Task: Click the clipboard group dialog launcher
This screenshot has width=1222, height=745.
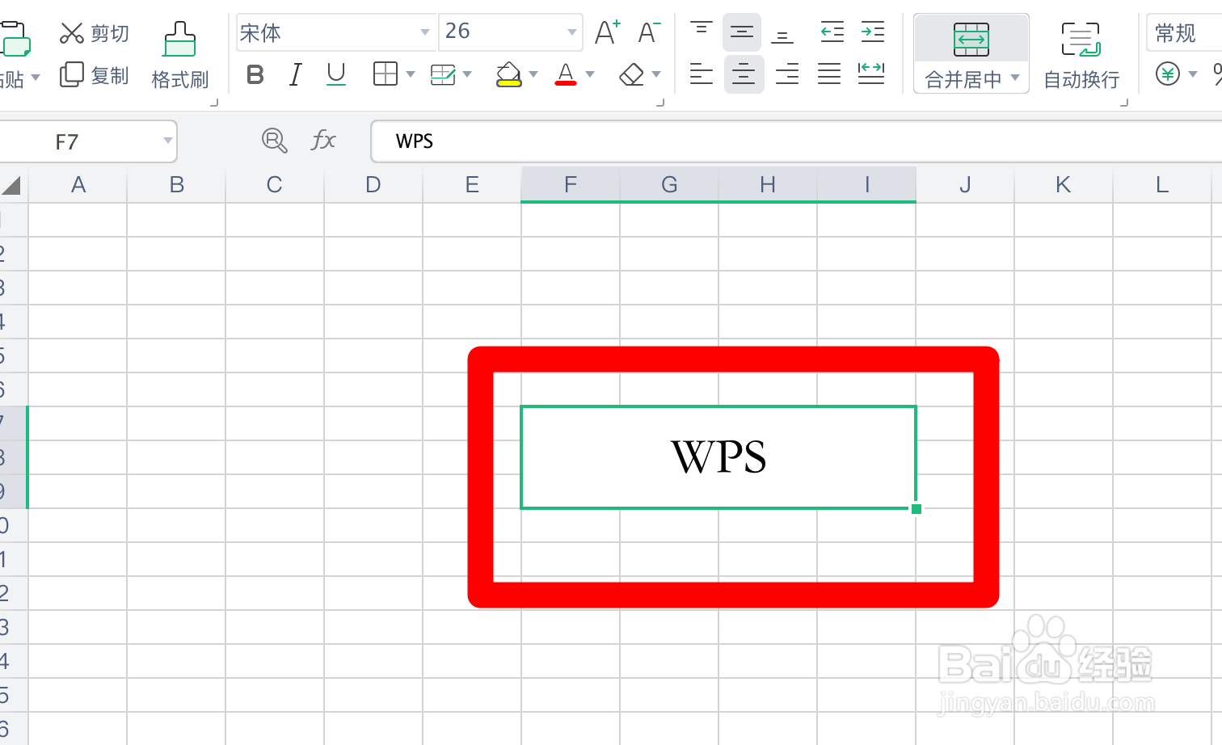Action: [214, 103]
